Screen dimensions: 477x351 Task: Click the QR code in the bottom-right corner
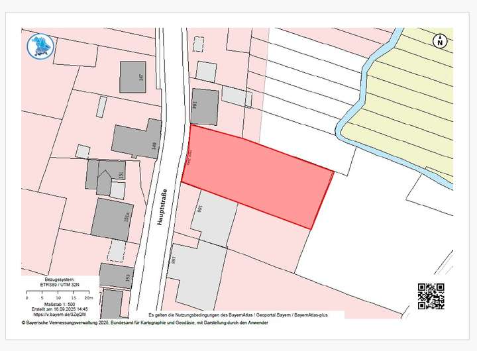coord(431,296)
